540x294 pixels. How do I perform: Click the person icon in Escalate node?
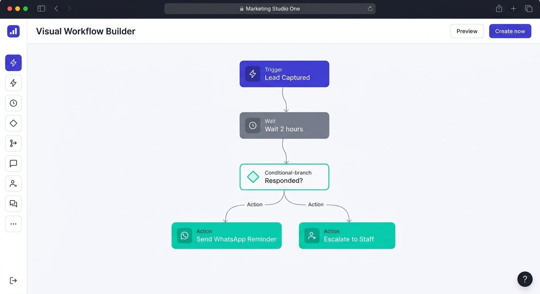pos(312,235)
